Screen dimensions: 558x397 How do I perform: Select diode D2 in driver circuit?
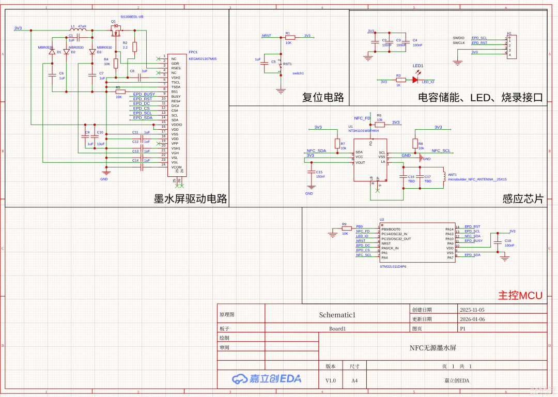click(x=66, y=52)
